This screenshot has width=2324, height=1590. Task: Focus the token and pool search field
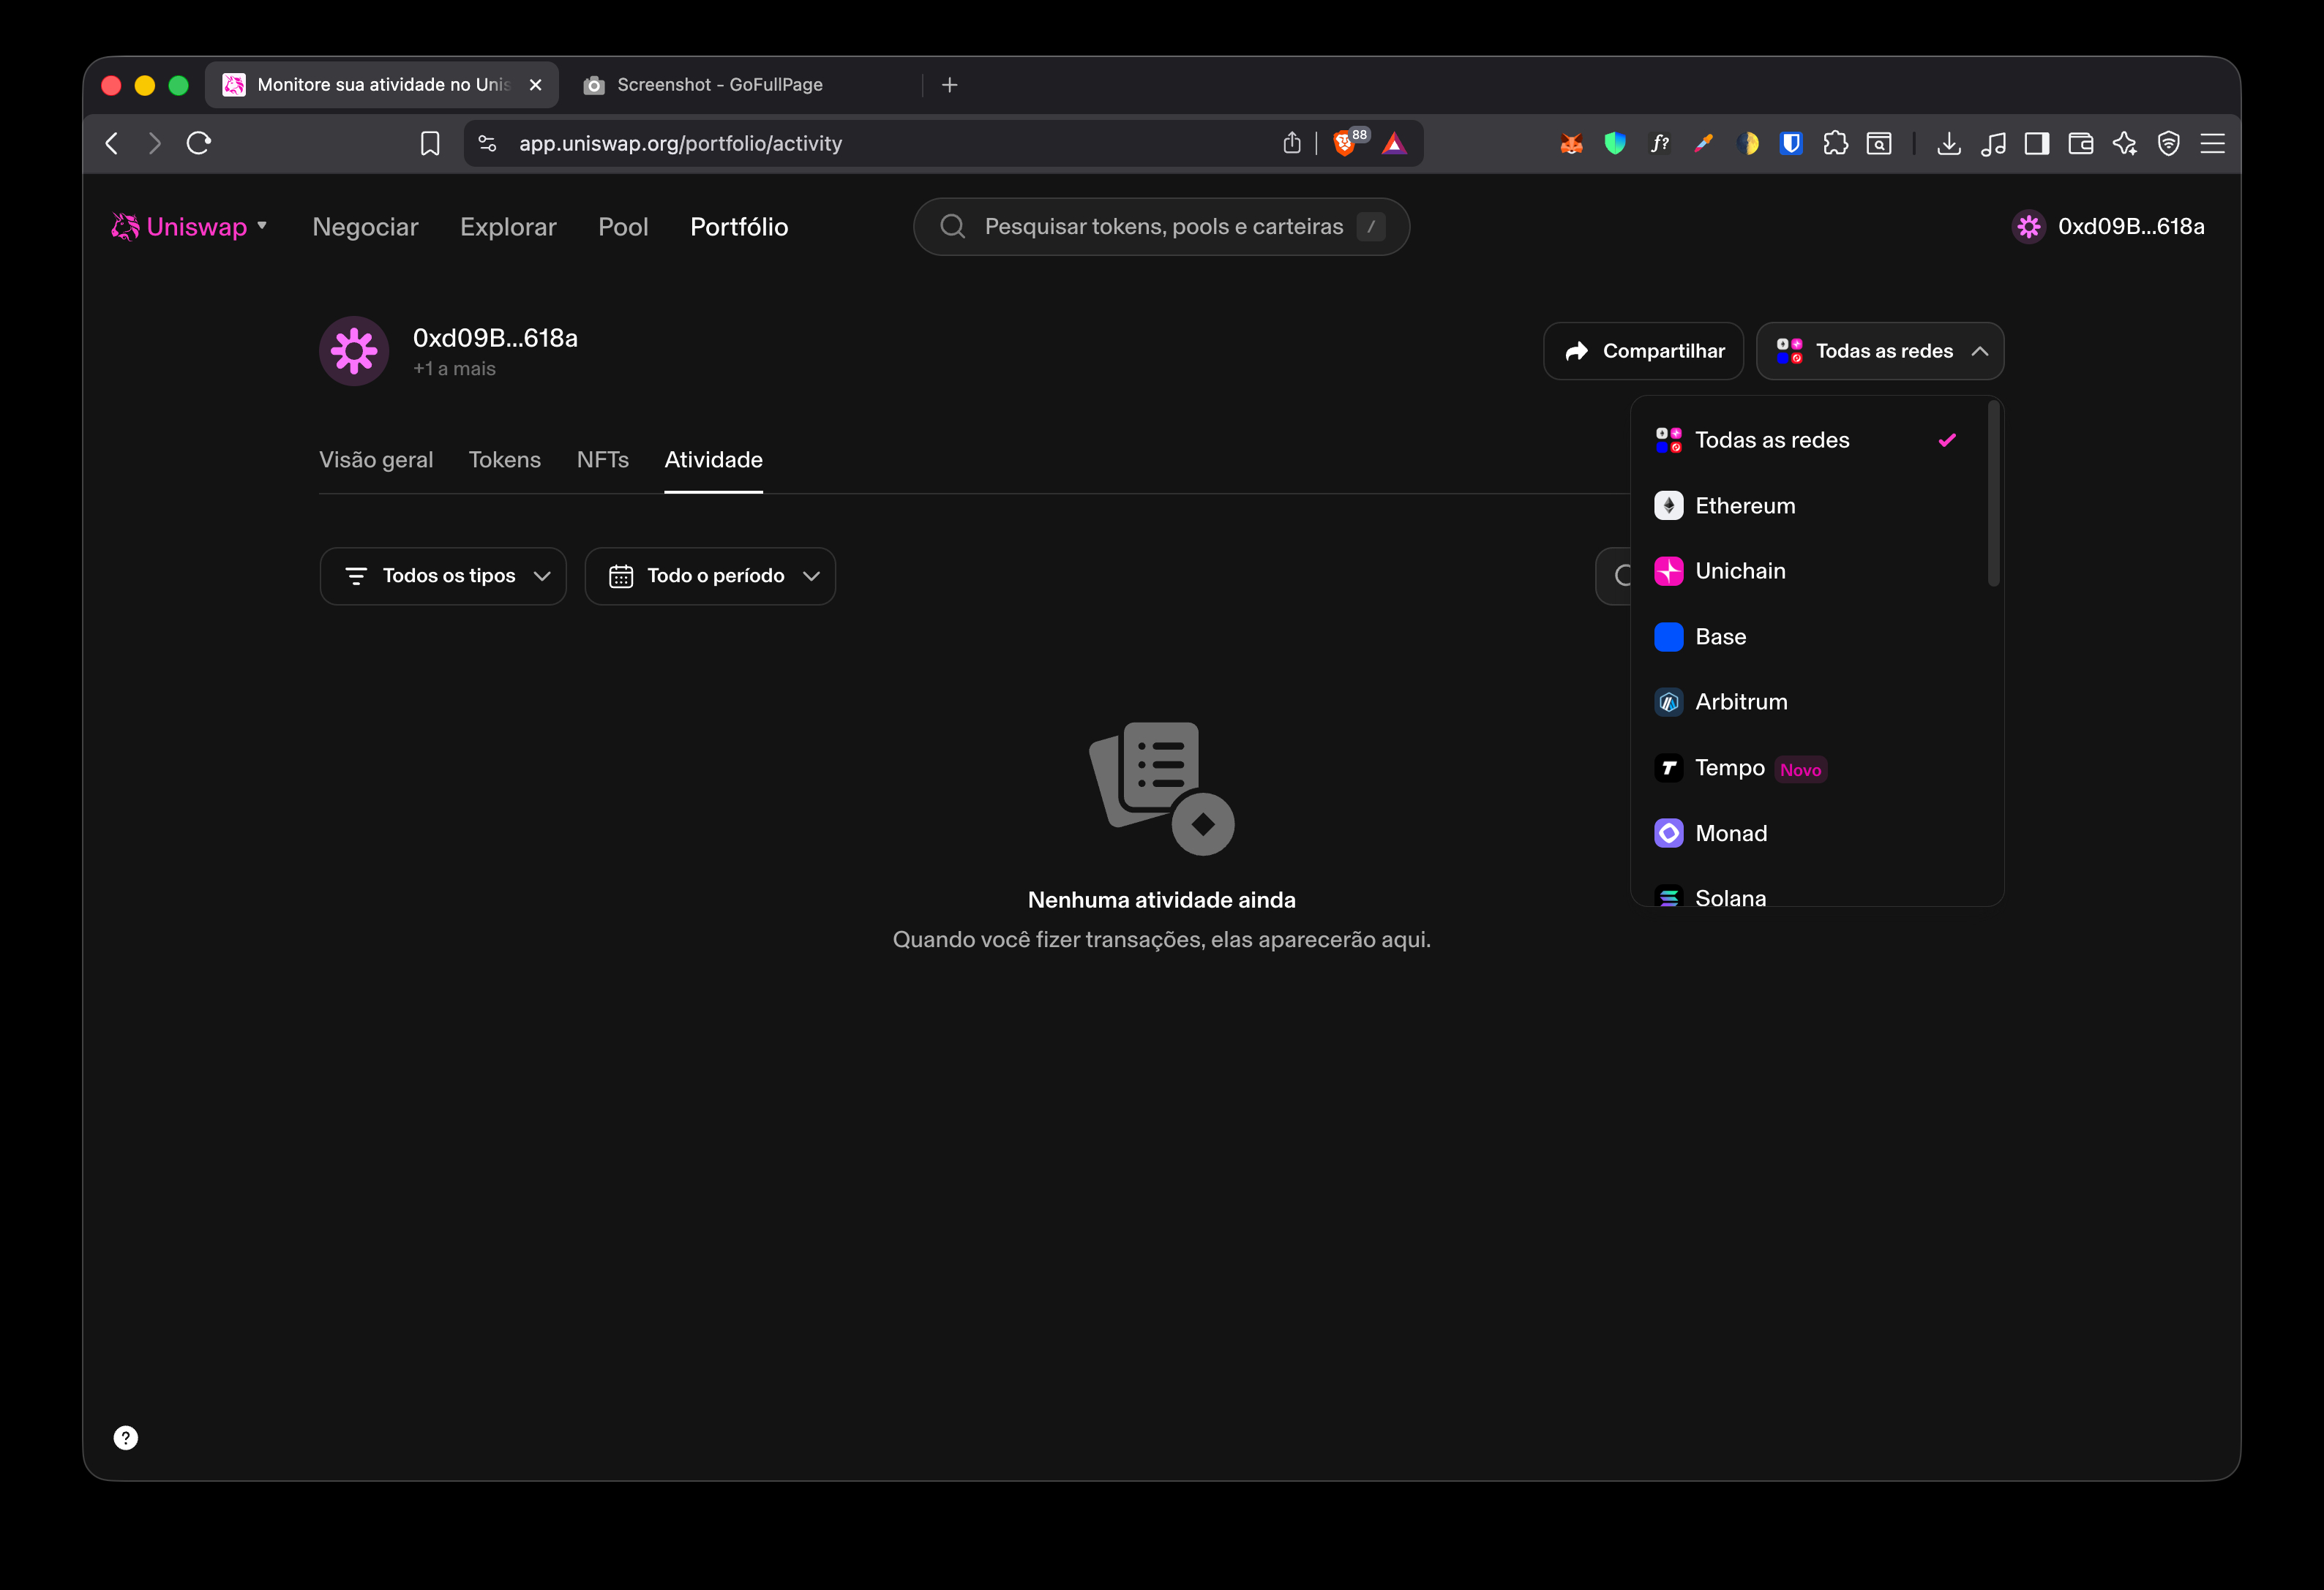click(1161, 227)
